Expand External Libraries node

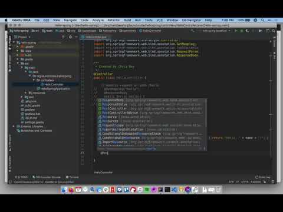pyautogui.click(x=14, y=127)
